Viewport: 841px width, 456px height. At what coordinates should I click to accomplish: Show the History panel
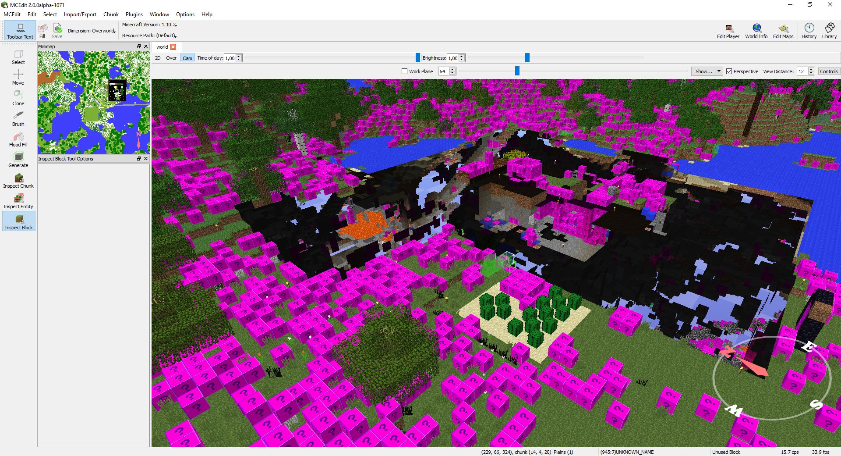809,31
